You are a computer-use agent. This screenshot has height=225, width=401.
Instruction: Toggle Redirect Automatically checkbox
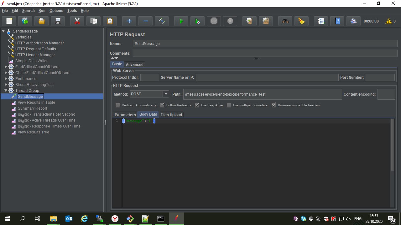[118, 105]
